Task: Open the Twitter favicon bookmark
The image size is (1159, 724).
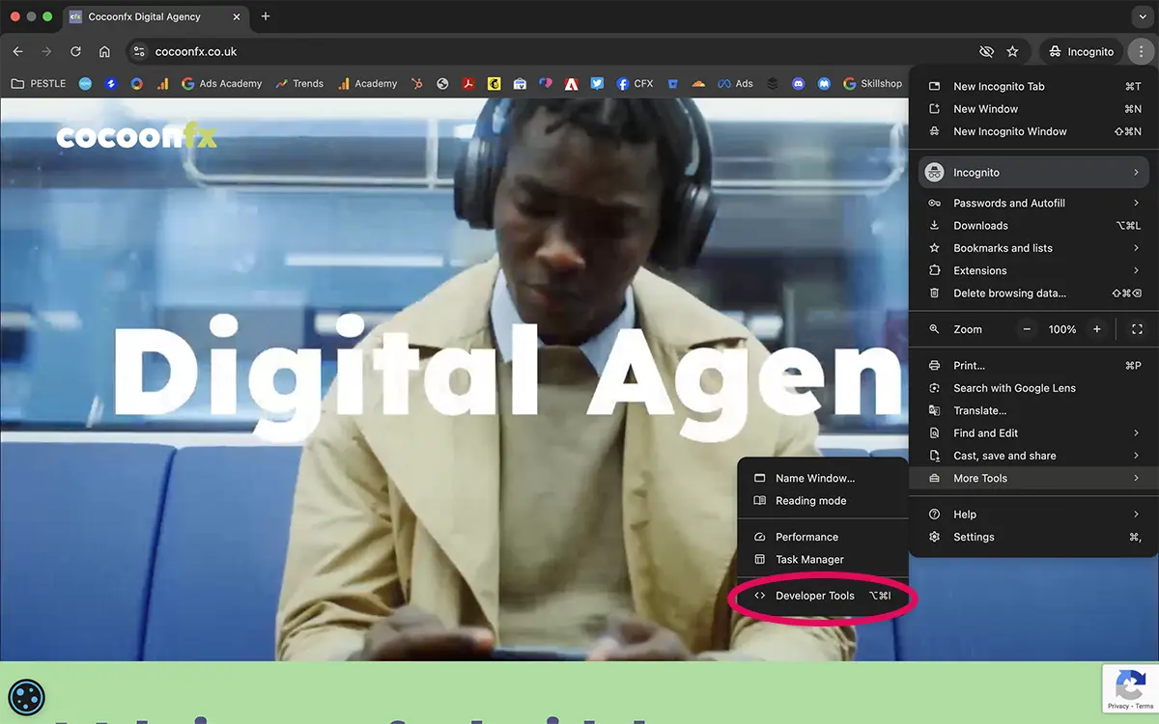Action: (597, 84)
